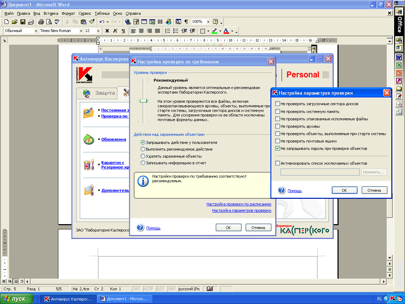Viewport: 405px width, 304px height.
Task: Click the Insert Hyperlink globe icon
Action: (x=128, y=22)
